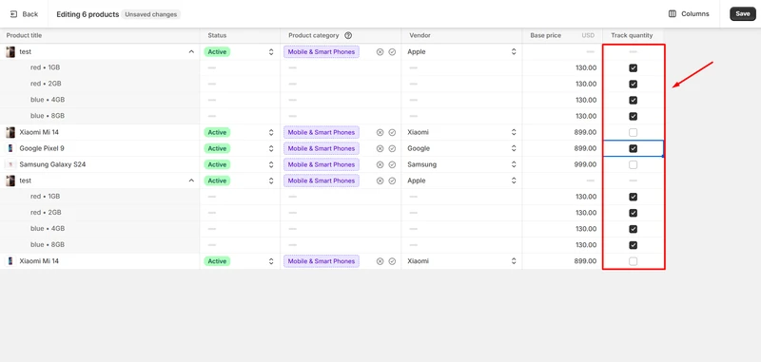The image size is (761, 362).
Task: Click the Product title column header
Action: point(25,35)
